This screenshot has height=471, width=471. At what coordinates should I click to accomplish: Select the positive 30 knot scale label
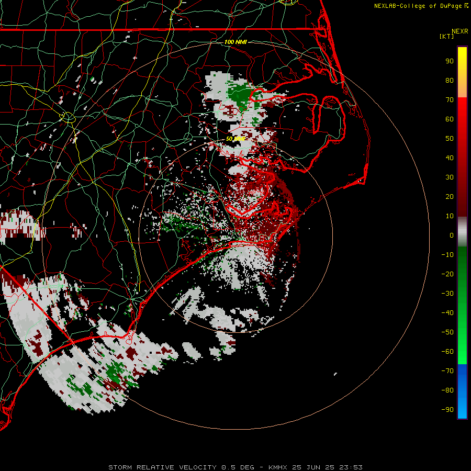pos(450,177)
